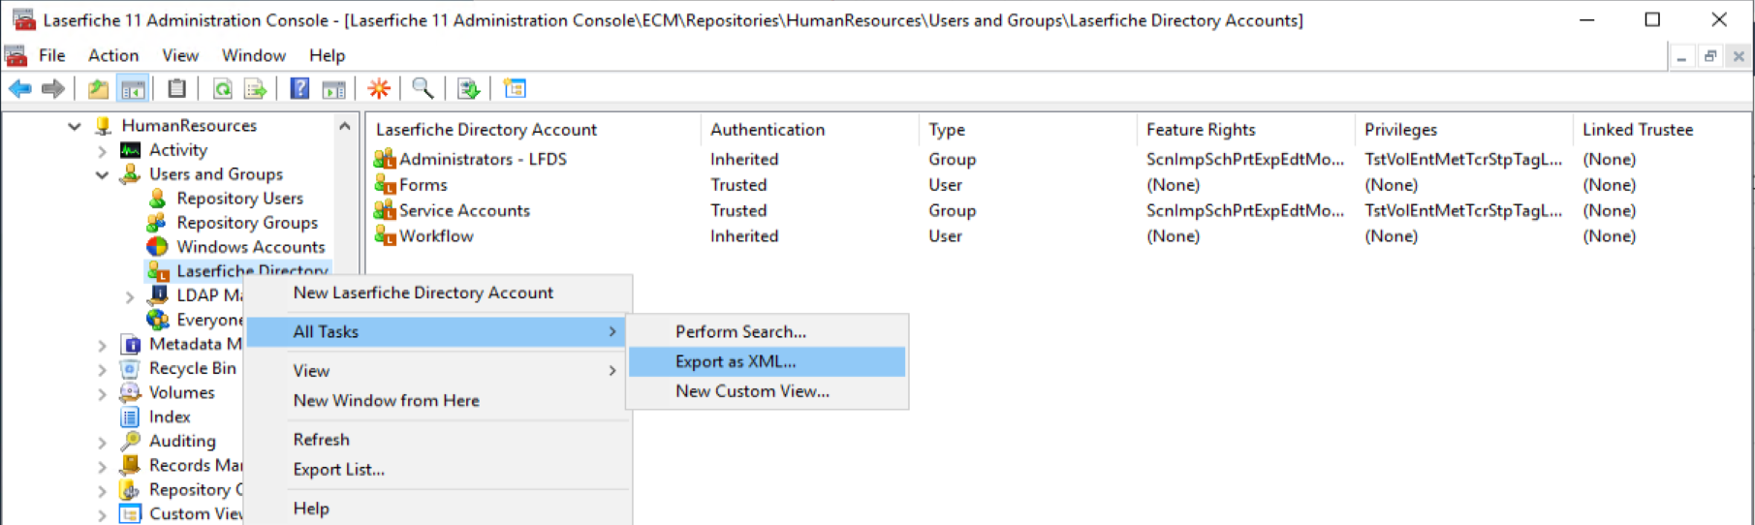Click the Refresh toolbar icon

click(x=223, y=89)
